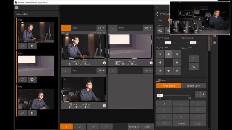
Task: Open the OFF dropdown for slot 1 N700
Action: (101, 28)
